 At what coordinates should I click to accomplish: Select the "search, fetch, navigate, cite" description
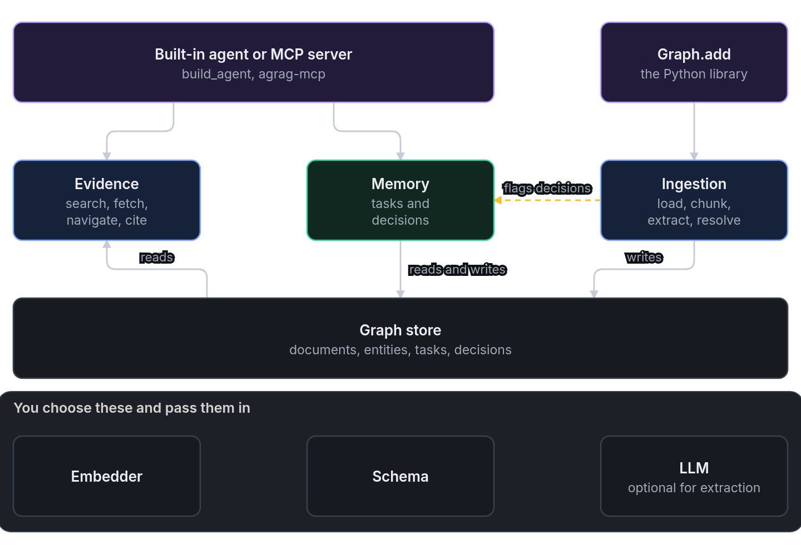click(106, 212)
